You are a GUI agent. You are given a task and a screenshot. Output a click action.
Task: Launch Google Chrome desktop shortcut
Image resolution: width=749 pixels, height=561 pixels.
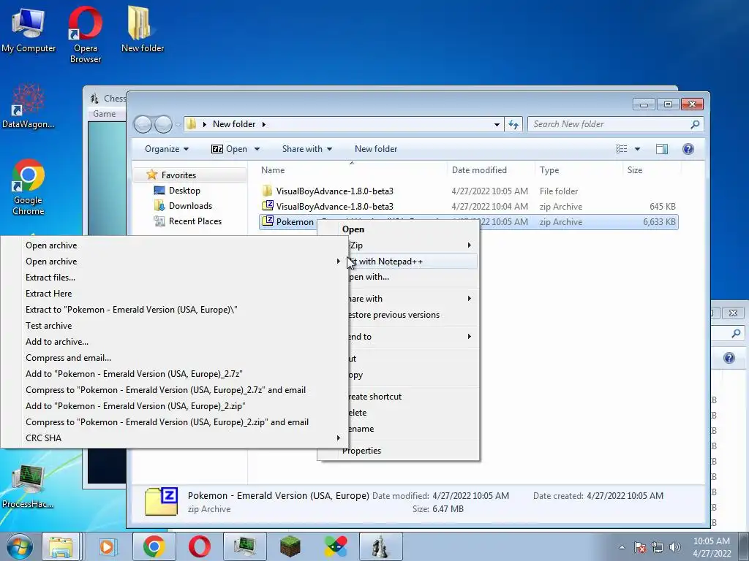pos(29,187)
